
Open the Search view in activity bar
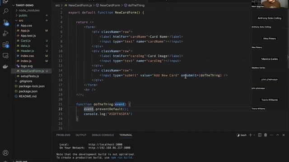pyautogui.click(x=5, y=11)
